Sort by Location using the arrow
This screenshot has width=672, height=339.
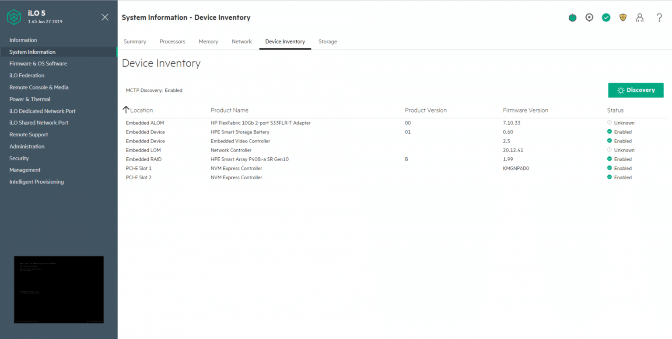click(126, 110)
